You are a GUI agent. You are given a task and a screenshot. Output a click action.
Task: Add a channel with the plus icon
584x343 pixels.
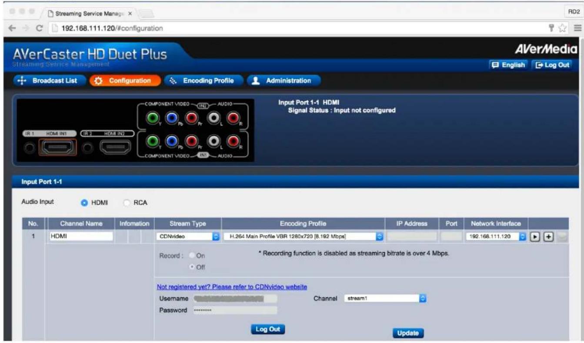coord(549,236)
